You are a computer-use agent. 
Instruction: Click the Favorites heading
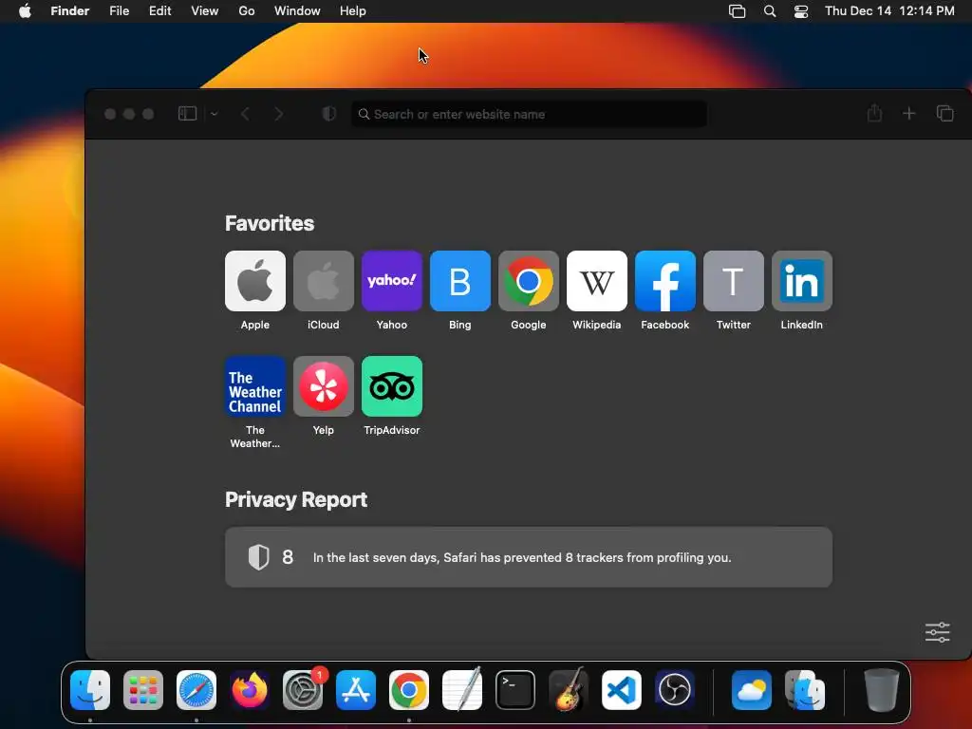click(269, 223)
